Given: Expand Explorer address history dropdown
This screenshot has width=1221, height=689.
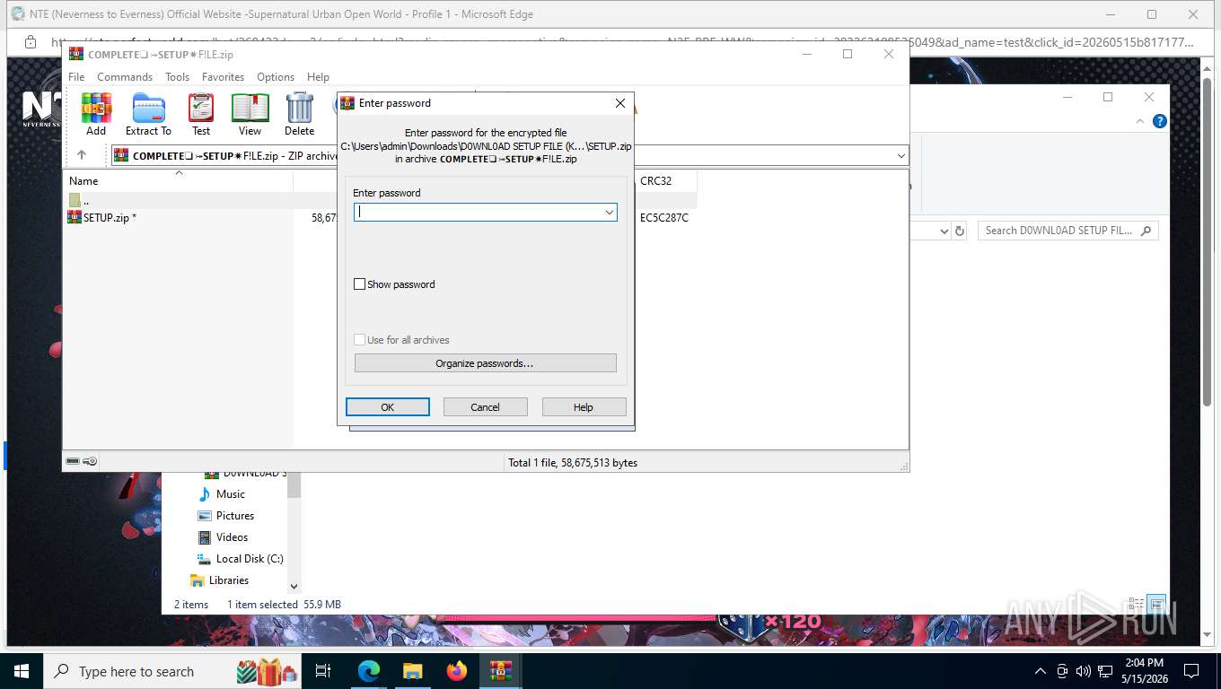Looking at the screenshot, I should pyautogui.click(x=943, y=231).
